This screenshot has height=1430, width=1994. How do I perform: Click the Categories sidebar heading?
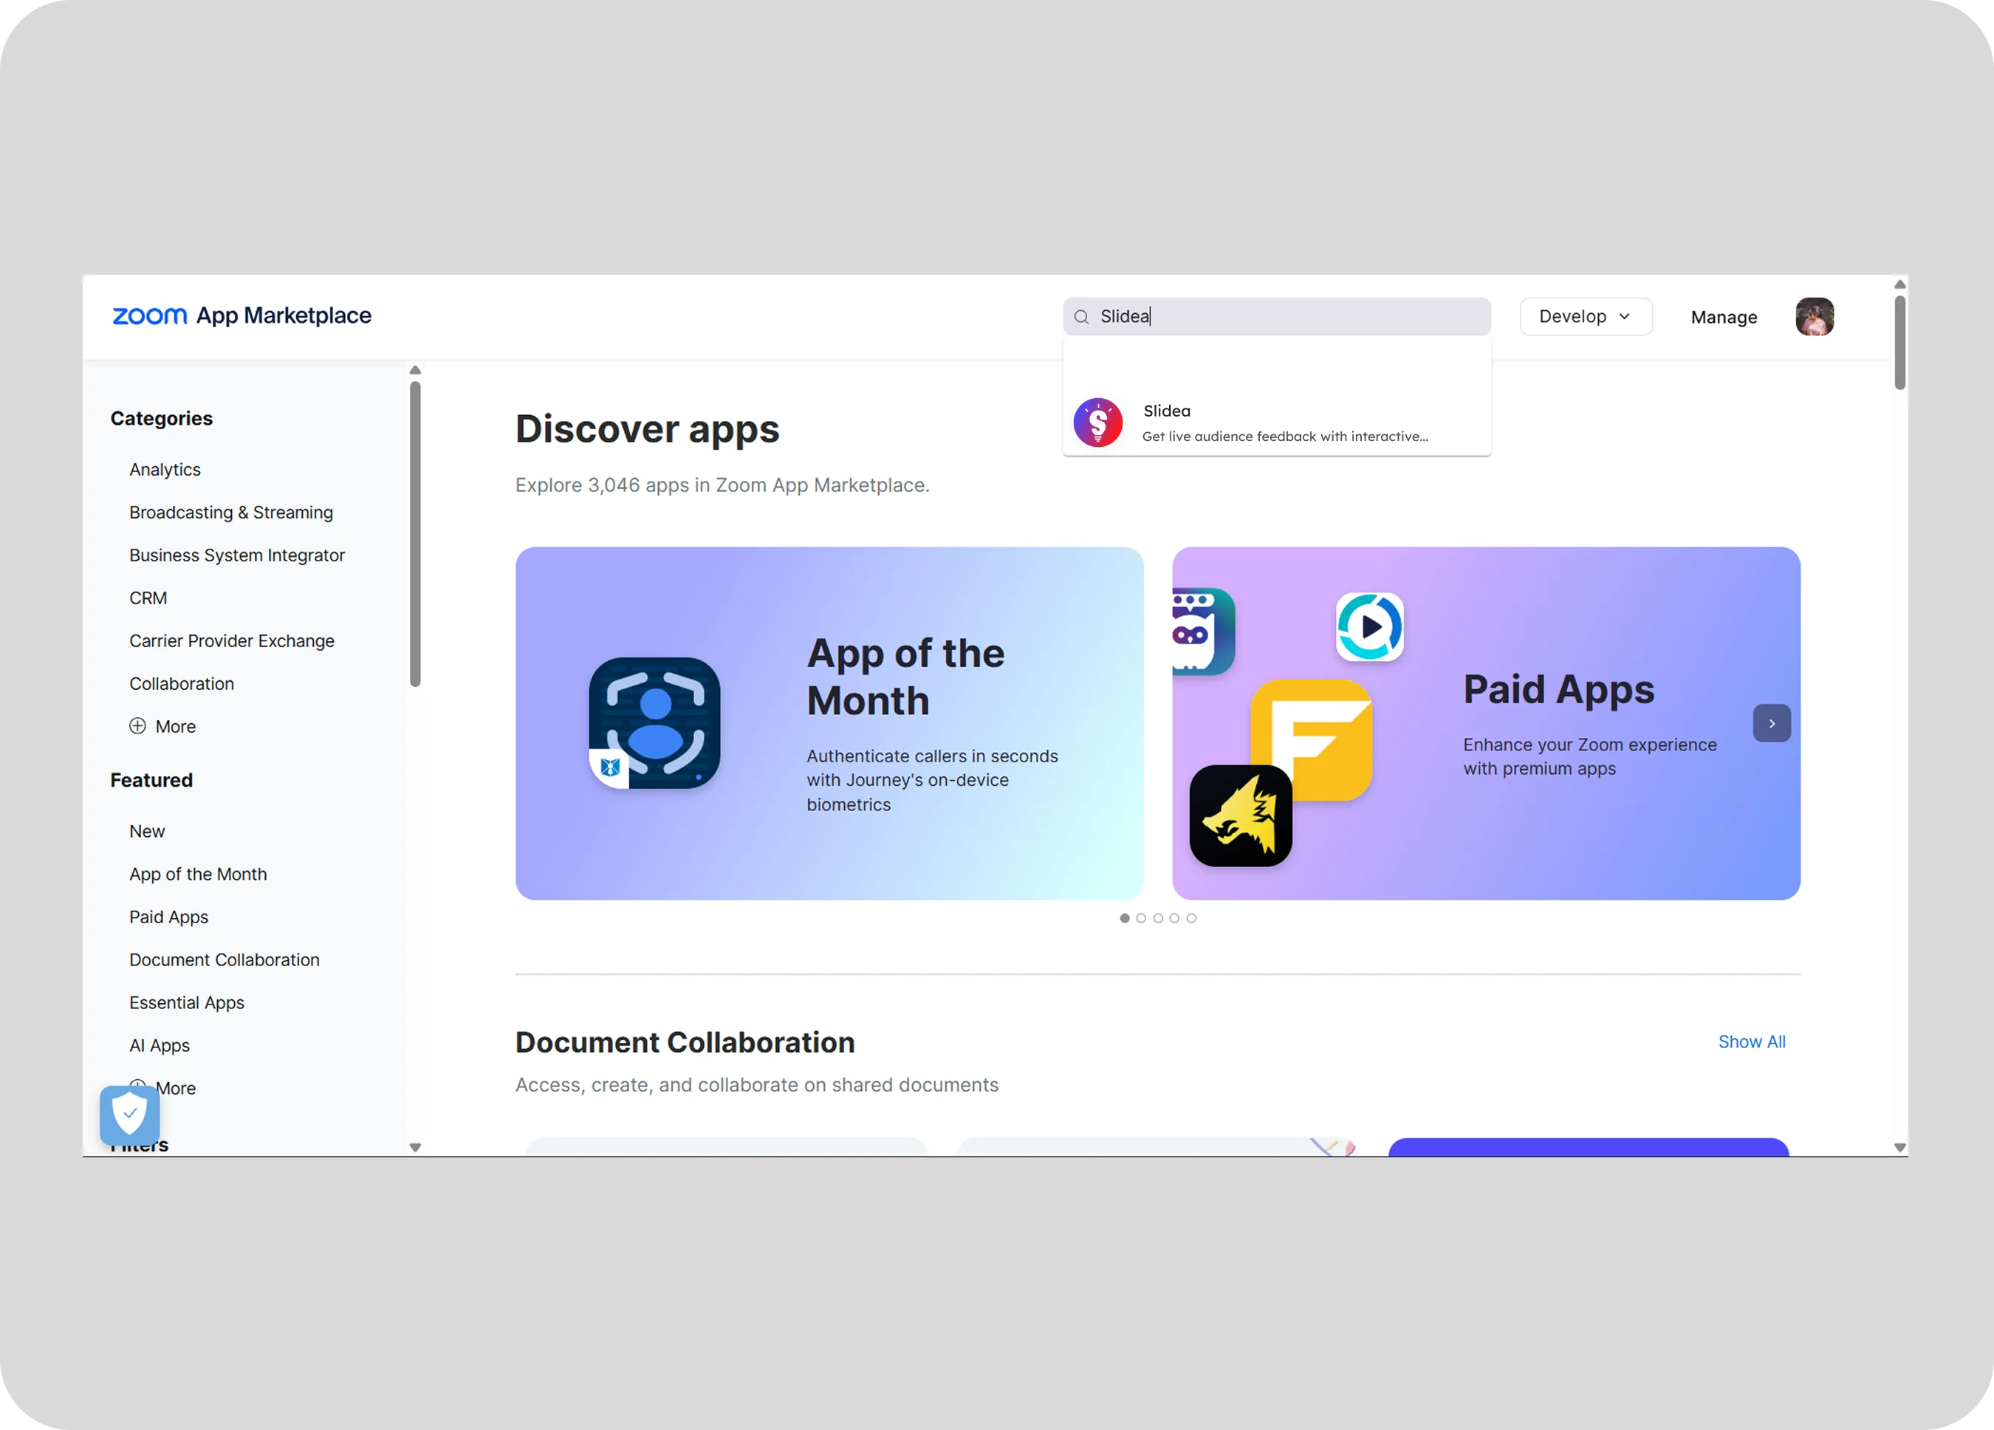(162, 419)
